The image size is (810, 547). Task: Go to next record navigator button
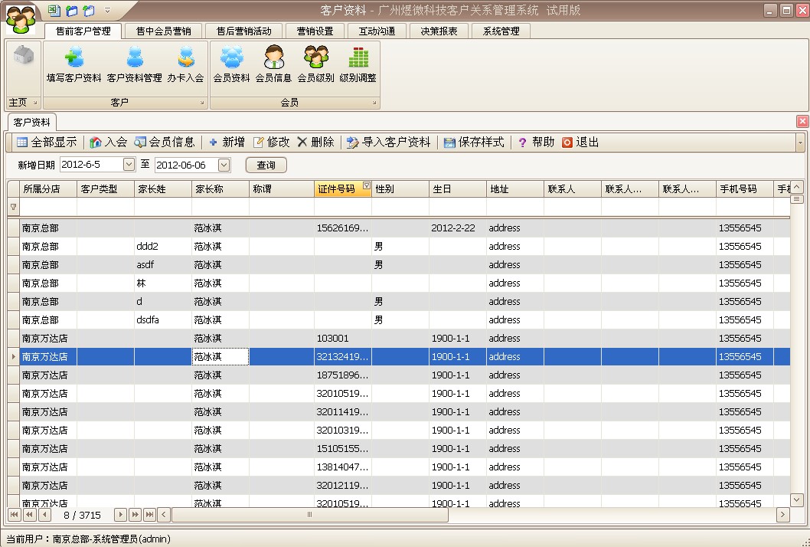point(120,514)
